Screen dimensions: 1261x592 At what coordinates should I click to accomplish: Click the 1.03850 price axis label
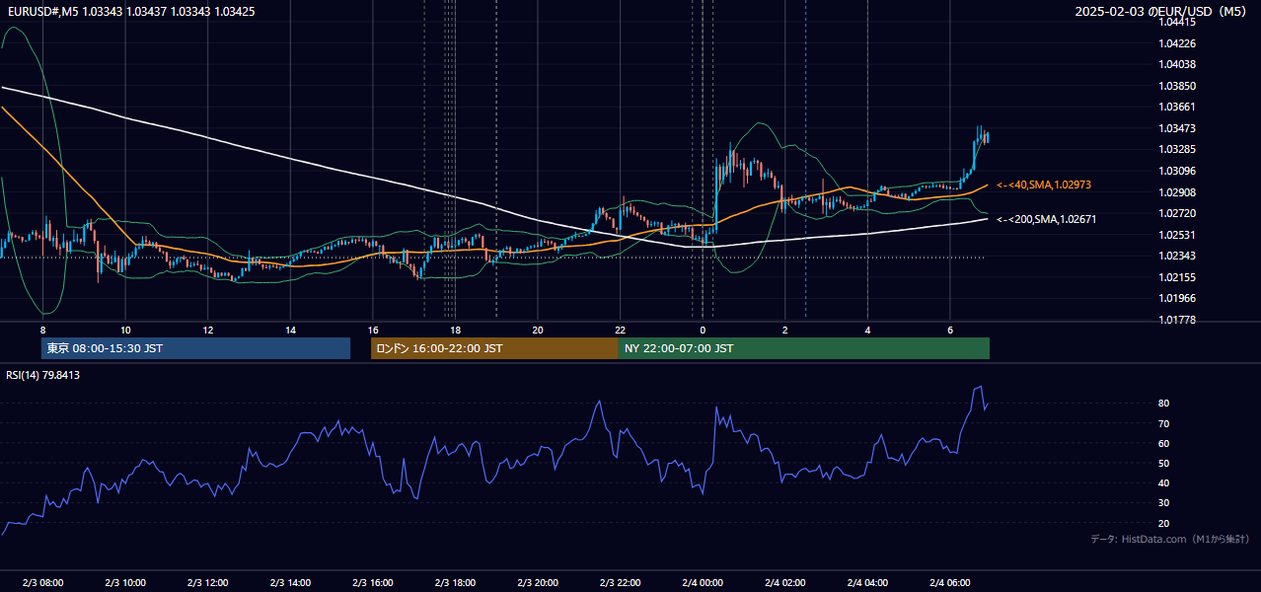(x=1176, y=86)
